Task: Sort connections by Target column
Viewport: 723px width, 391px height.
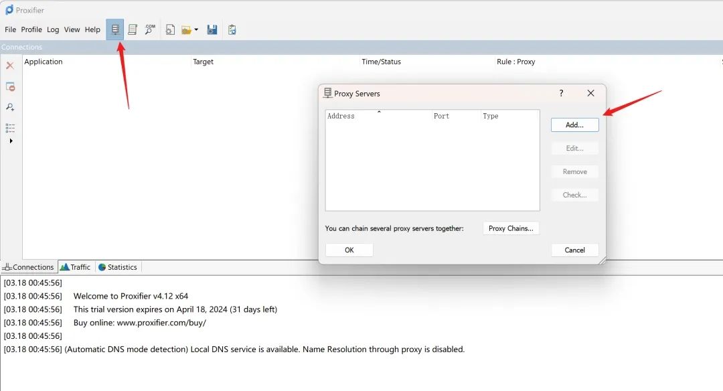Action: point(276,62)
